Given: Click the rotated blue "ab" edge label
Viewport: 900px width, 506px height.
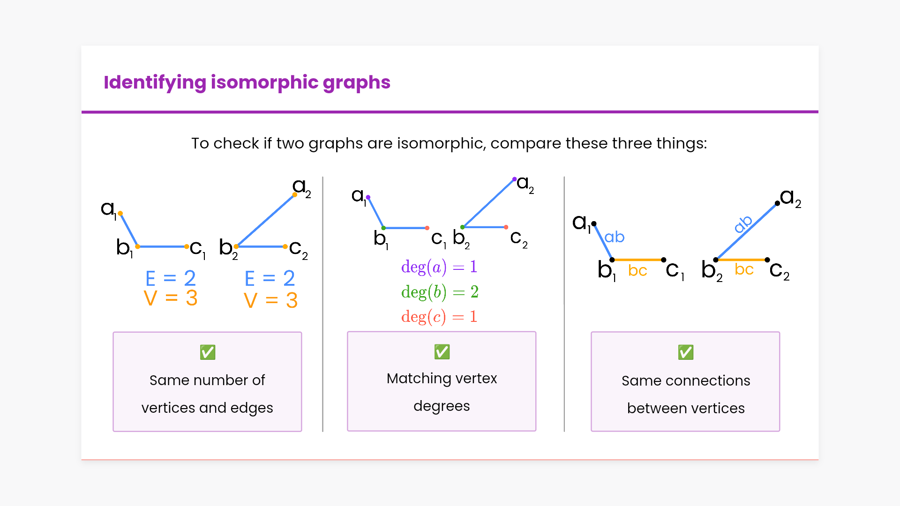Looking at the screenshot, I should click(x=743, y=224).
